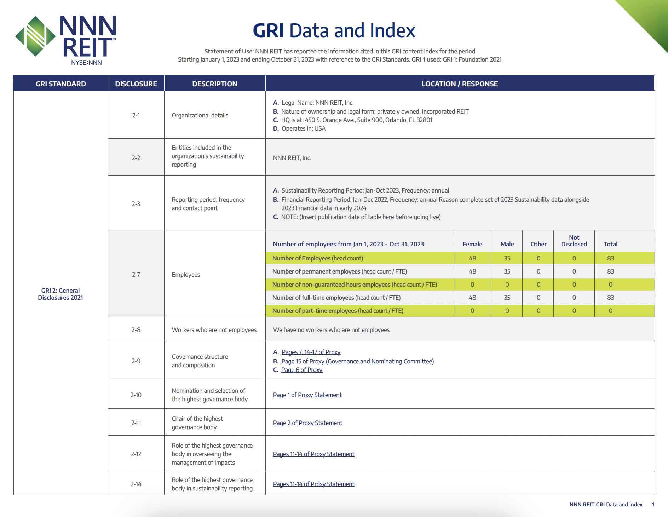Open Page 15 of Proxy Governance Committee link

tap(357, 361)
